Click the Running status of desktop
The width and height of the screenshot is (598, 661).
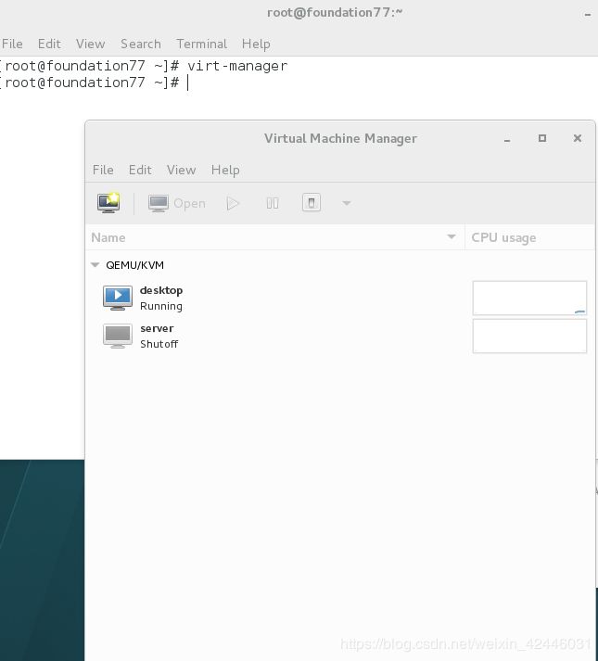pos(161,306)
